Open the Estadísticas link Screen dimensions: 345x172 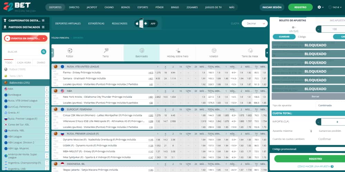[x=96, y=23]
